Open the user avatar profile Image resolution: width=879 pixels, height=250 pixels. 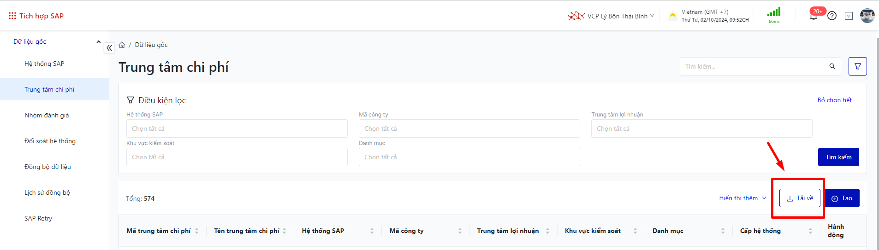point(867,16)
